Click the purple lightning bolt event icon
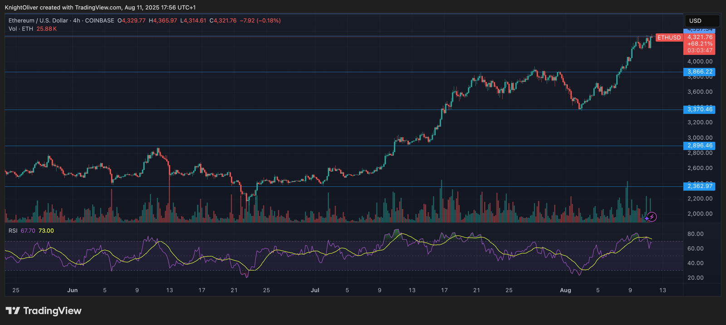The image size is (726, 325). coord(652,217)
